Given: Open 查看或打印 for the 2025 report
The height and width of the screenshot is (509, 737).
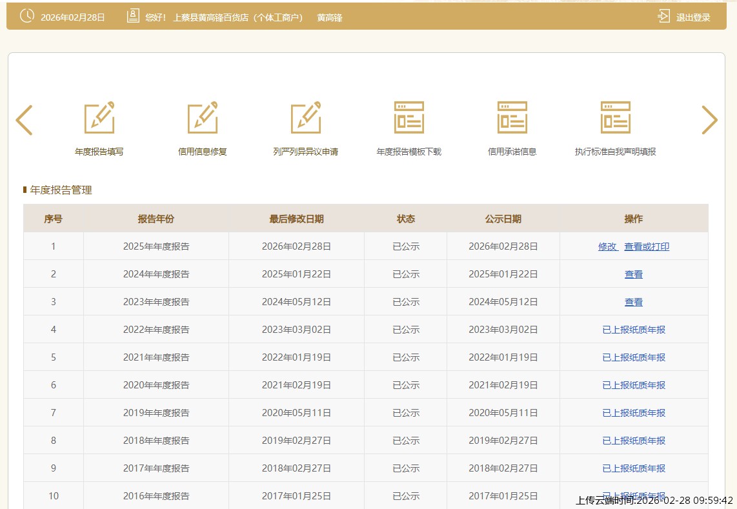Looking at the screenshot, I should (x=647, y=246).
